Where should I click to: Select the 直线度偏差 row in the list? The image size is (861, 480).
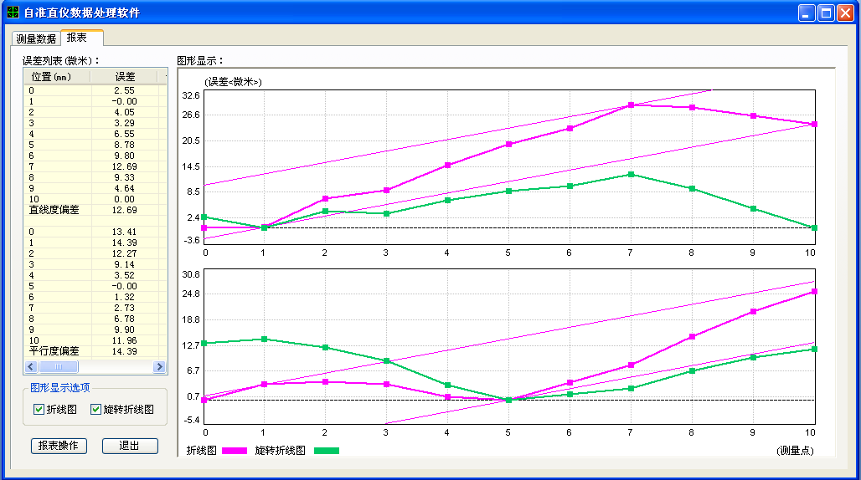pyautogui.click(x=54, y=210)
